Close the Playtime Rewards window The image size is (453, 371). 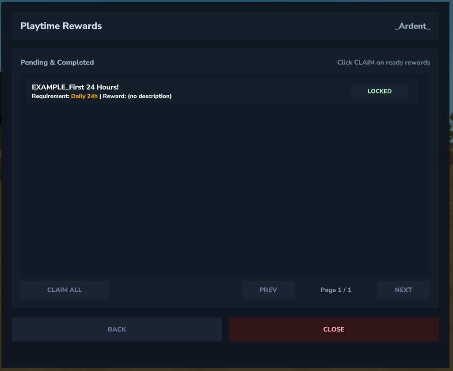pos(334,329)
